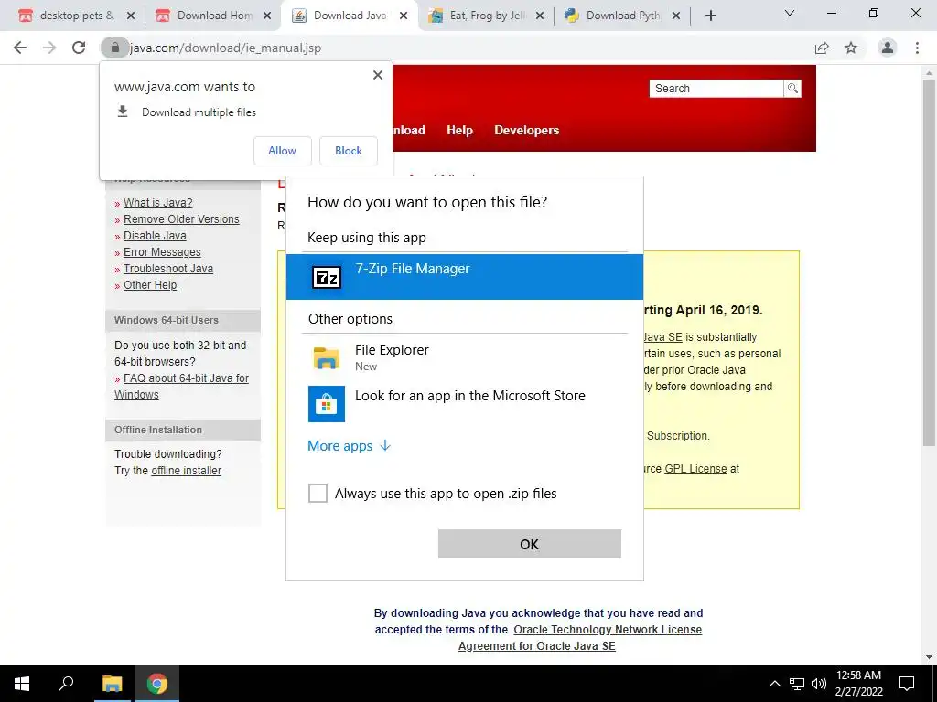
Task: Open the tab search dropdown chevron
Action: point(790,13)
